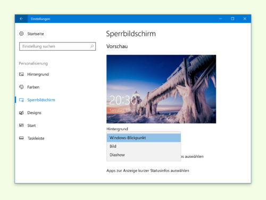The width and height of the screenshot is (266, 200).
Task: Open the Farben settings page
Action: [x=33, y=87]
